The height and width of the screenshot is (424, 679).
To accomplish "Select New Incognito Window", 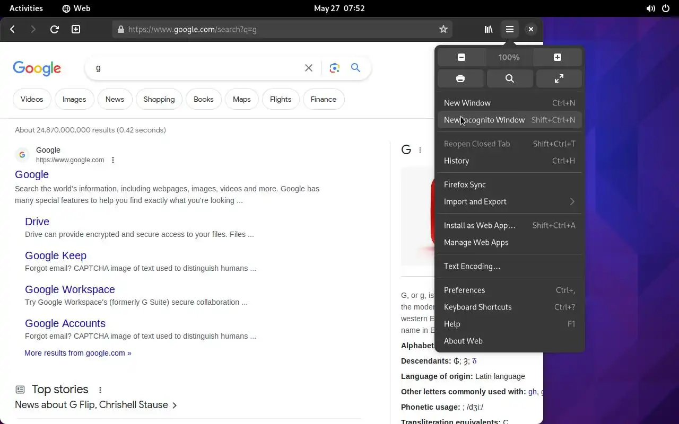I will pyautogui.click(x=509, y=120).
